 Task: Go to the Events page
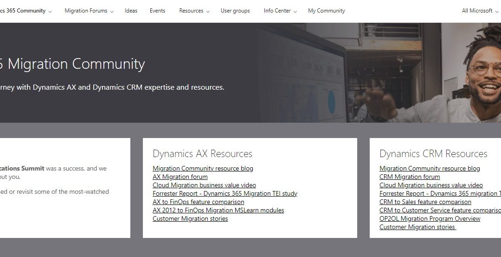(x=158, y=11)
